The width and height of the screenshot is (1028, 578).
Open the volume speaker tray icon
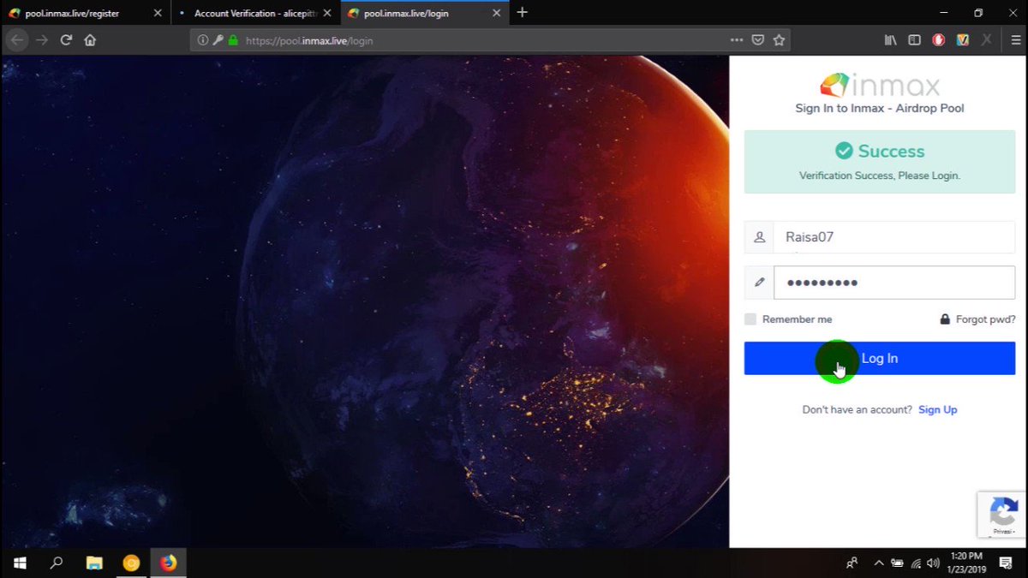click(x=932, y=563)
